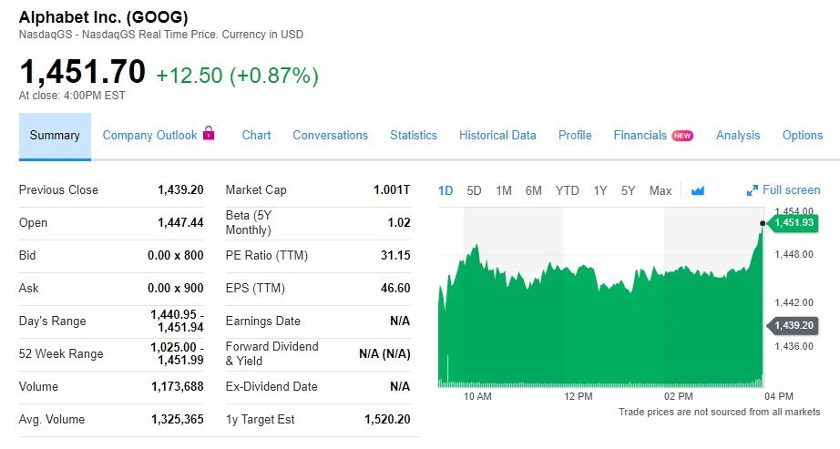The height and width of the screenshot is (449, 840).
Task: Open the Conversations tab
Action: 330,136
